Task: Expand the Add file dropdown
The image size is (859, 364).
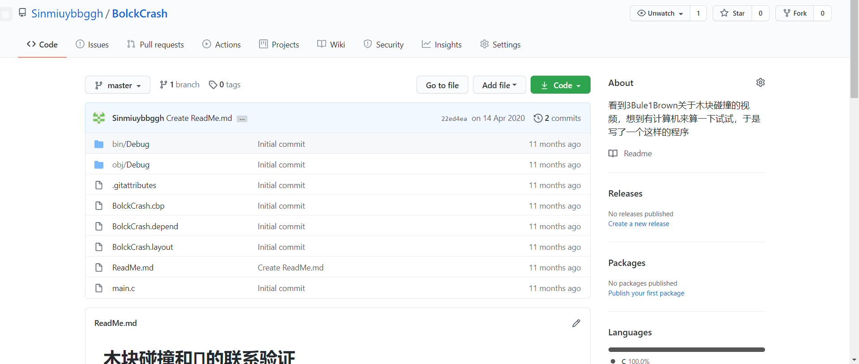Action: pyautogui.click(x=499, y=85)
